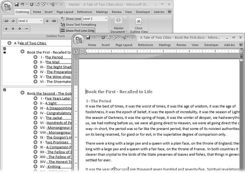The height and width of the screenshot is (173, 245).
Task: Toggle the ruler view button above scrollbar
Action: point(241,51)
